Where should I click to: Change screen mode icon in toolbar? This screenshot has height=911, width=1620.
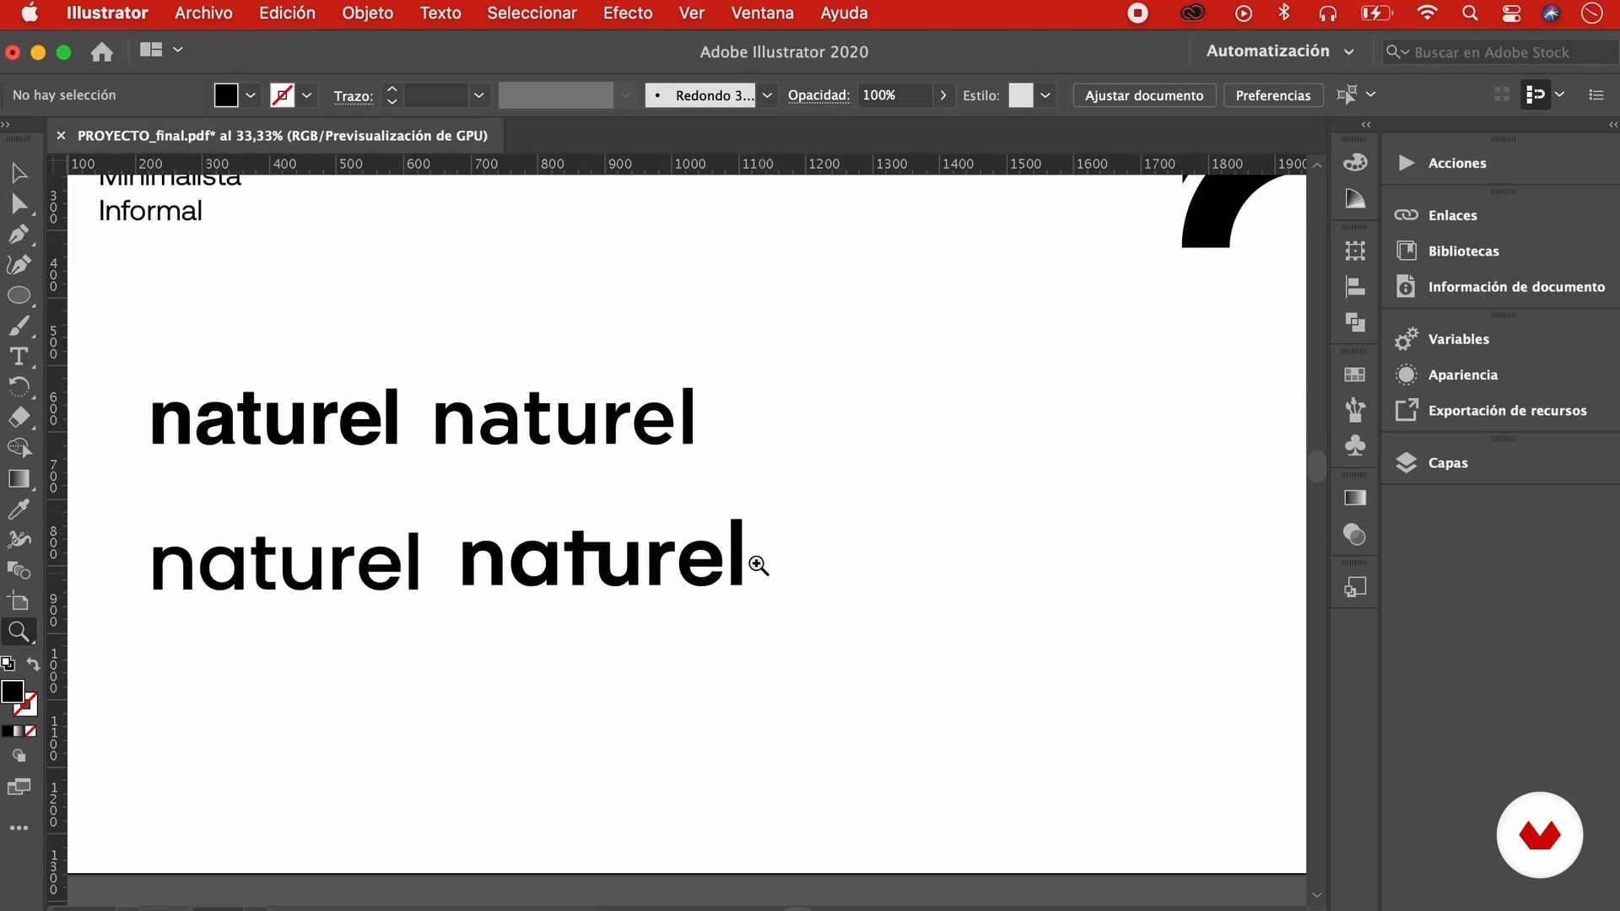tap(19, 787)
